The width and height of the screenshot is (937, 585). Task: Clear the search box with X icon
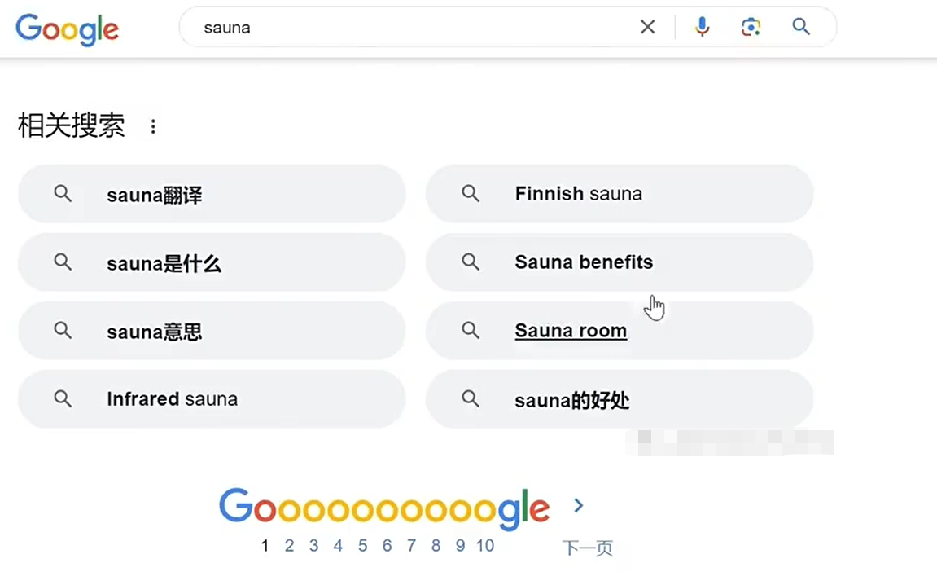648,27
